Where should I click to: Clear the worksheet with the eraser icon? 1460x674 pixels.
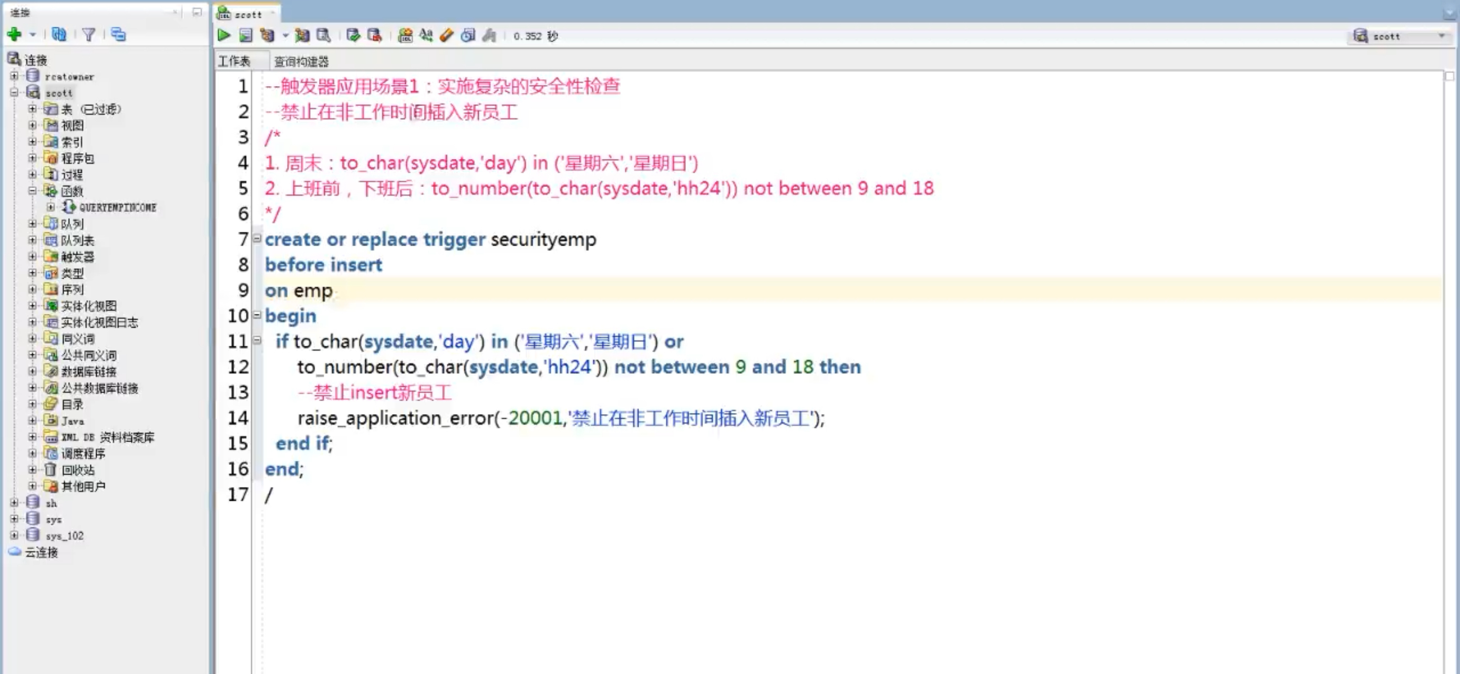(x=447, y=36)
